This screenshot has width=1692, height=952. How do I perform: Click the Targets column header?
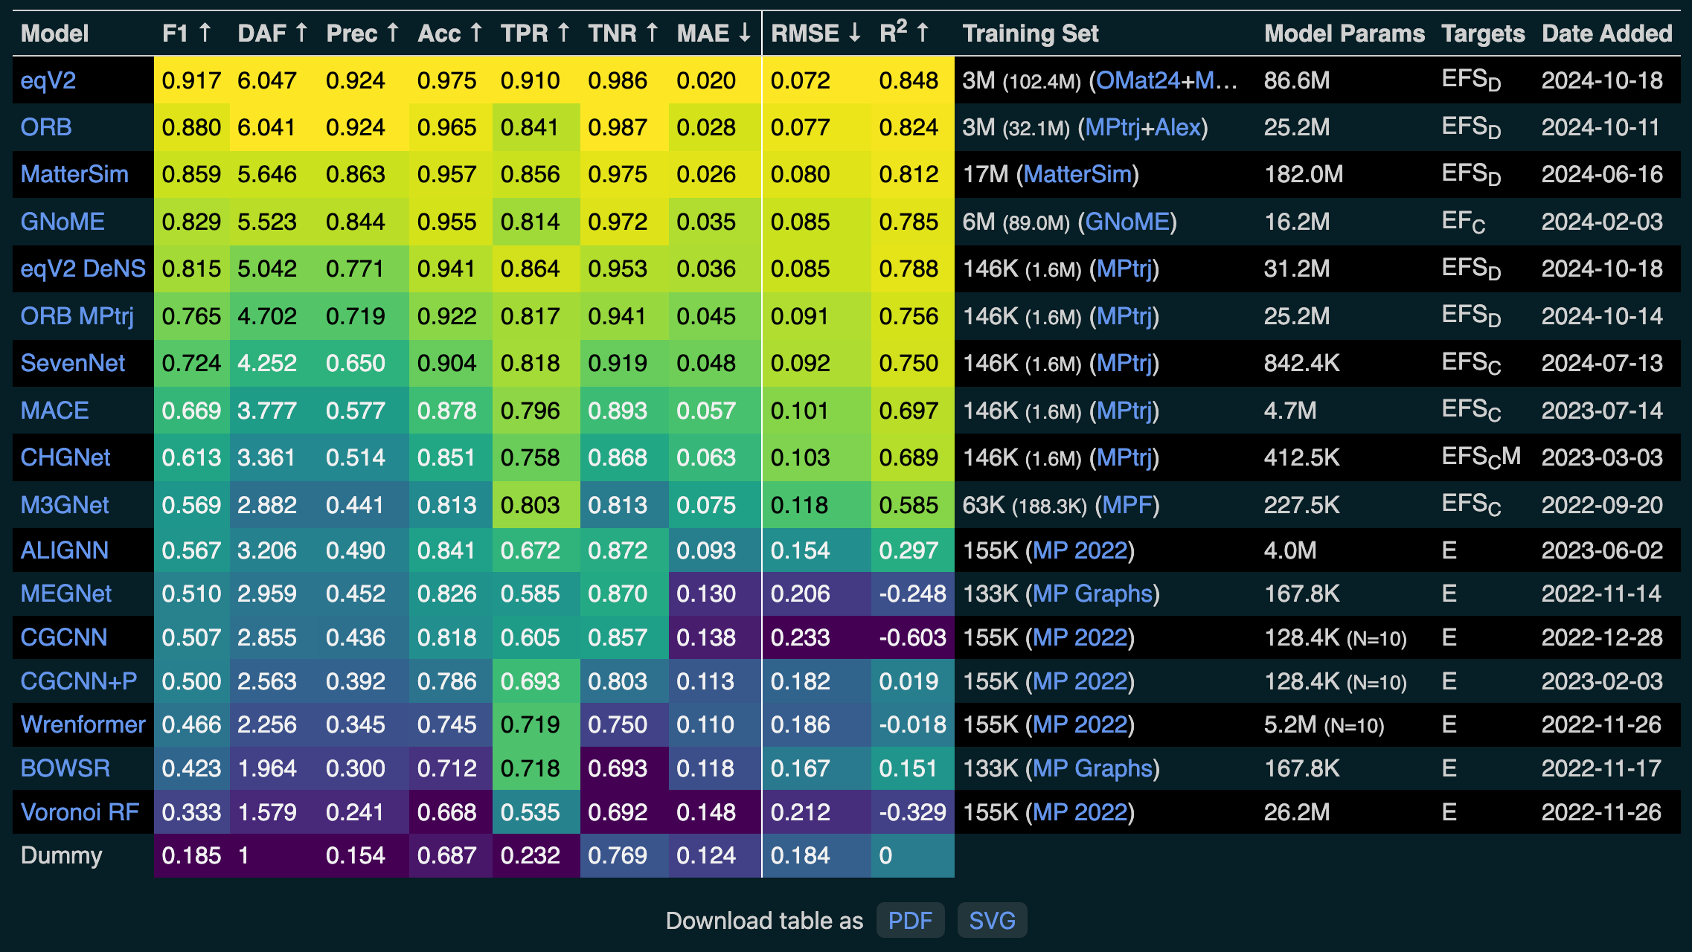[x=1482, y=33]
